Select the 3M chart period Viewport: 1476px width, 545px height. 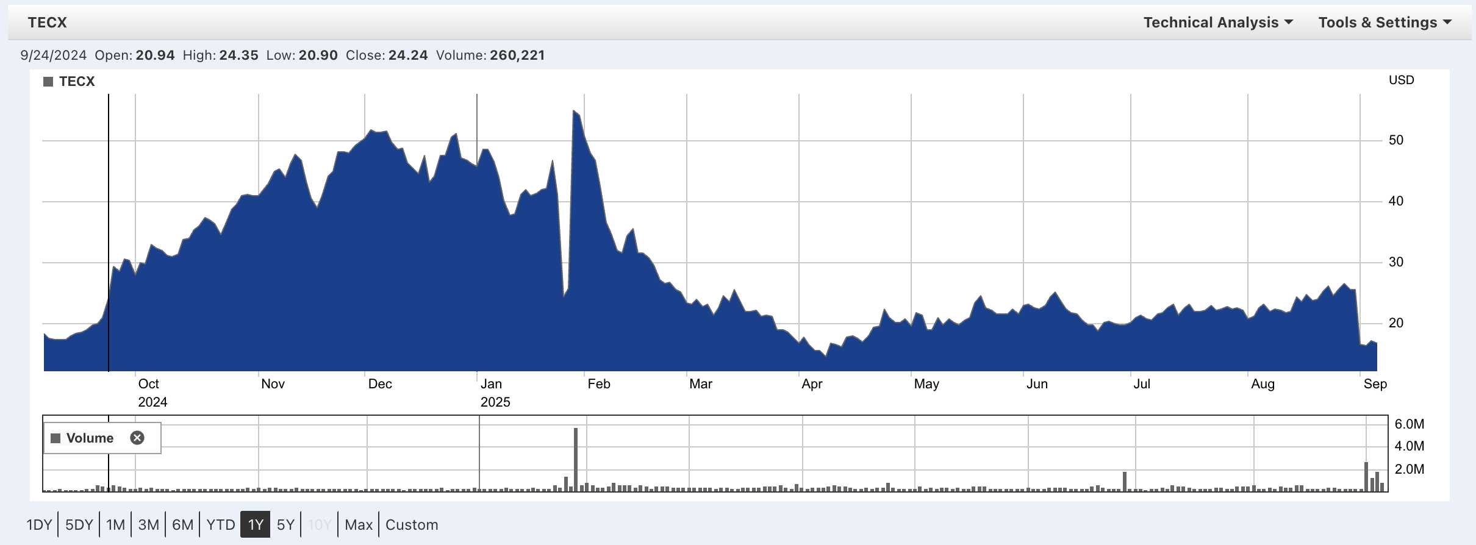point(148,525)
